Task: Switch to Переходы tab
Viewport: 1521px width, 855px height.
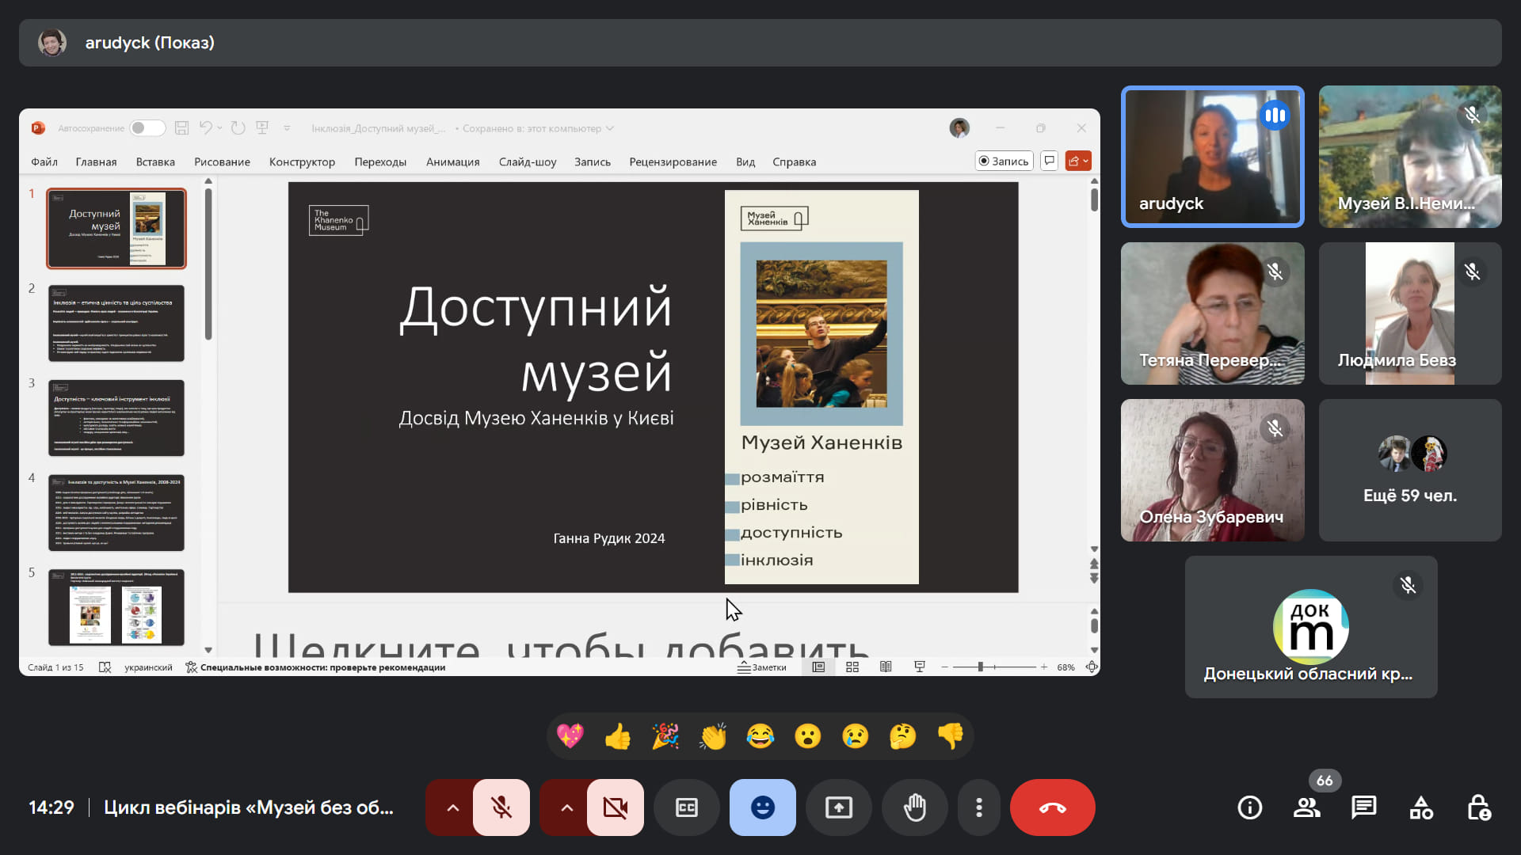Action: [380, 161]
